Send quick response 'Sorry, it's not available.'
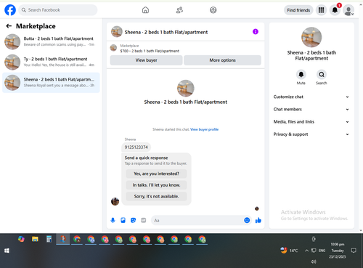Screen dimensions: 363x268 tap(156, 196)
